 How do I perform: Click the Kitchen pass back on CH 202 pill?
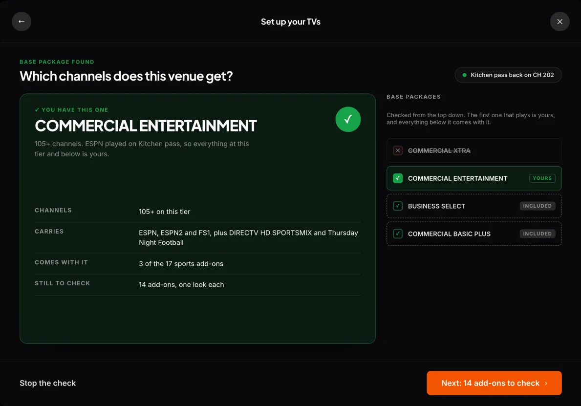pyautogui.click(x=508, y=75)
